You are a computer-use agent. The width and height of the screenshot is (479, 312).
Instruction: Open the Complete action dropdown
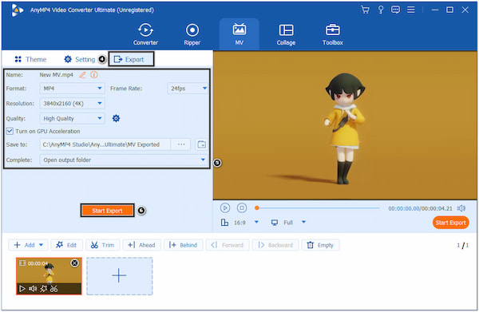(124, 160)
